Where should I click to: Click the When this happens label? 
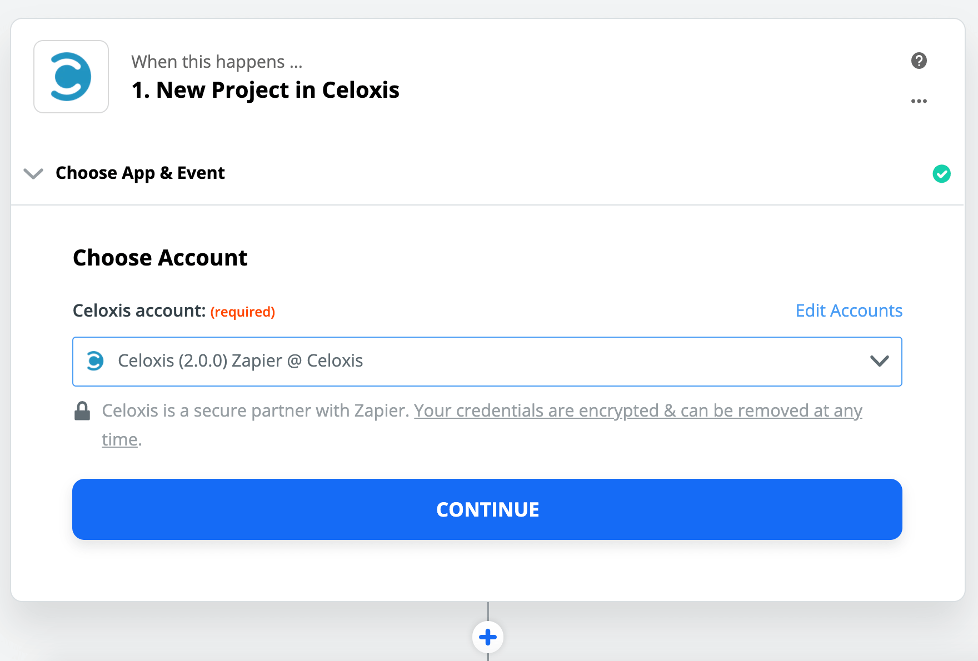(x=217, y=62)
